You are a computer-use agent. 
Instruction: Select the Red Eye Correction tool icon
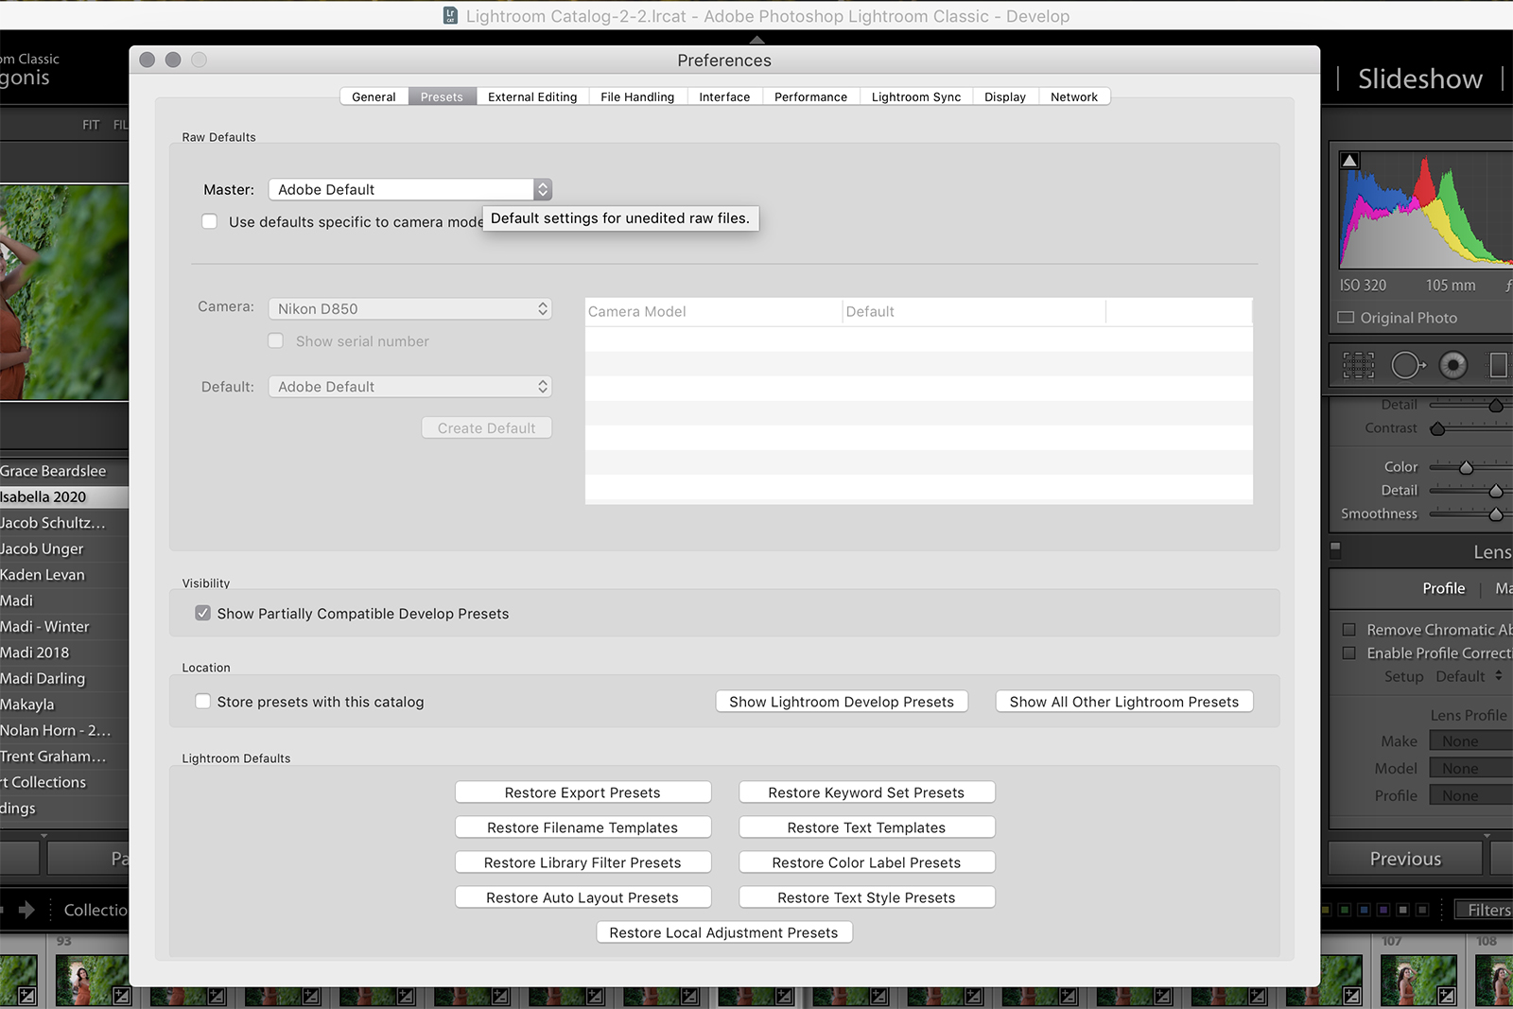[1453, 365]
